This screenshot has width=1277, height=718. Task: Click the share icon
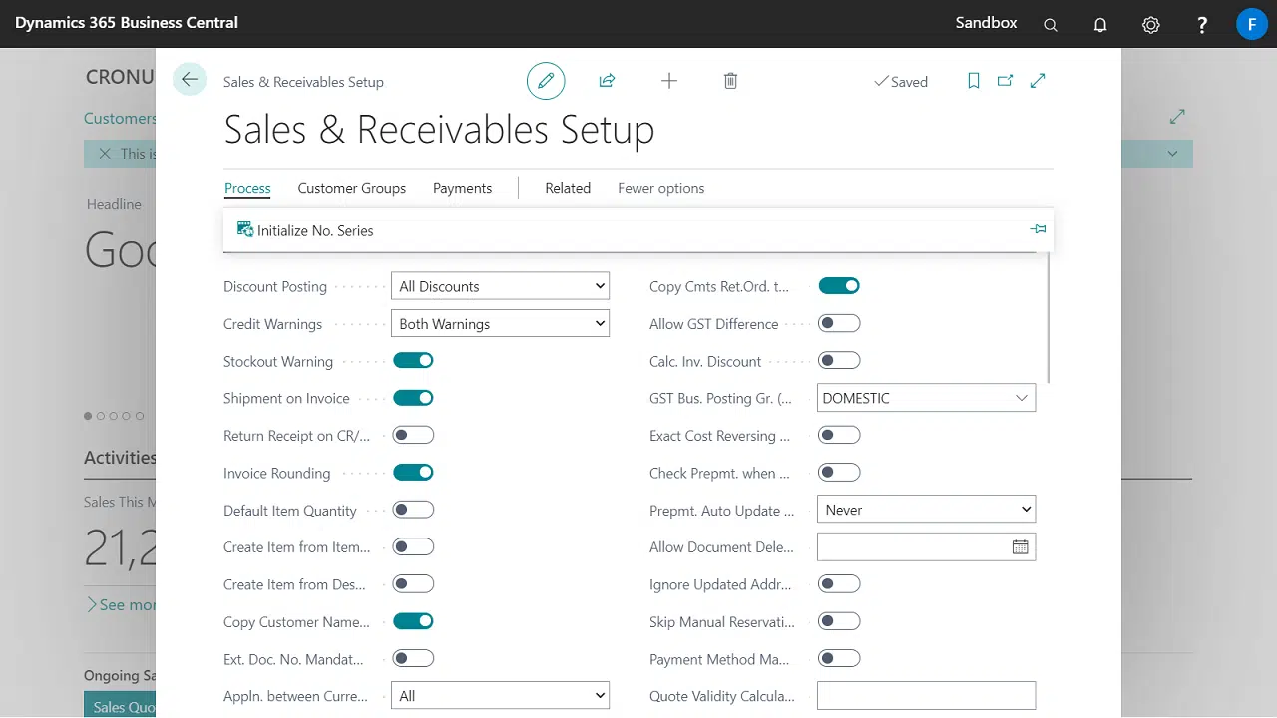607,81
